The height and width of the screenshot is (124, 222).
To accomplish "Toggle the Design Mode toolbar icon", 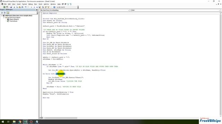I will [40, 7].
